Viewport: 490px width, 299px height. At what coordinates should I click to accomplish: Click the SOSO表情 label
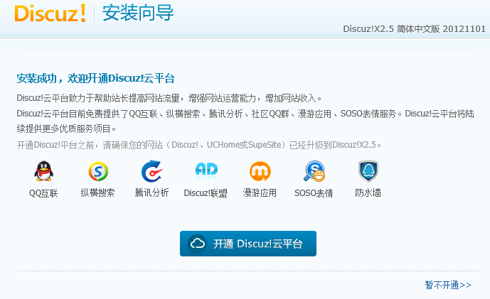pyautogui.click(x=314, y=193)
